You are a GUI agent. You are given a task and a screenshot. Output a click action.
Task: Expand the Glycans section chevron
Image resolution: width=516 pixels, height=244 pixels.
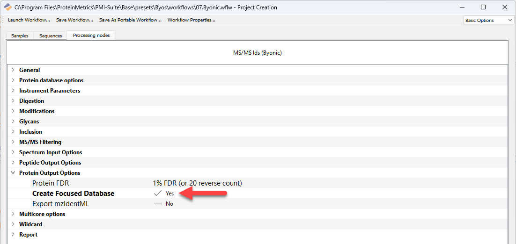13,121
